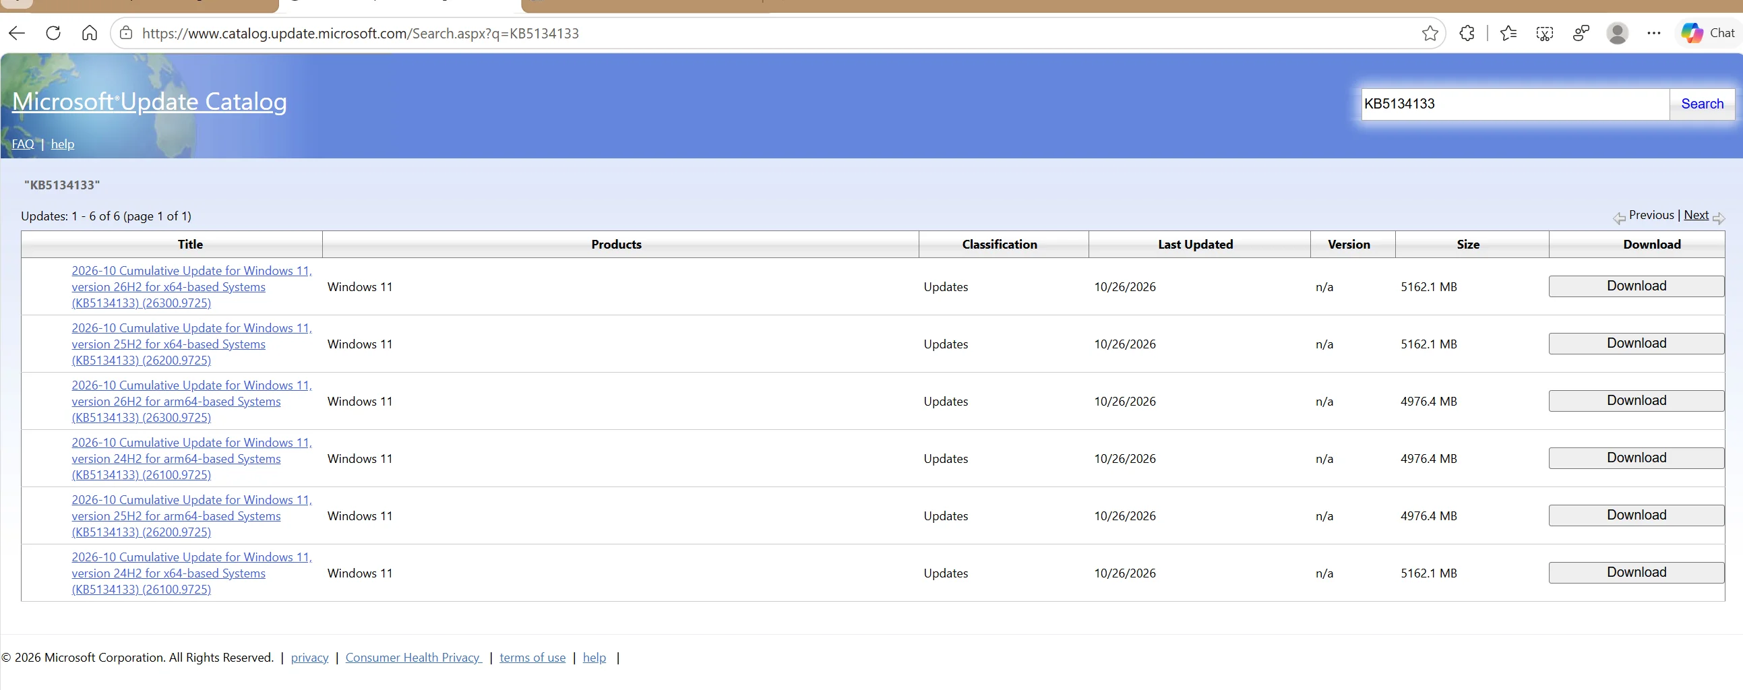Open 26H2 arm64 update details link
The image size is (1743, 690).
(x=191, y=401)
